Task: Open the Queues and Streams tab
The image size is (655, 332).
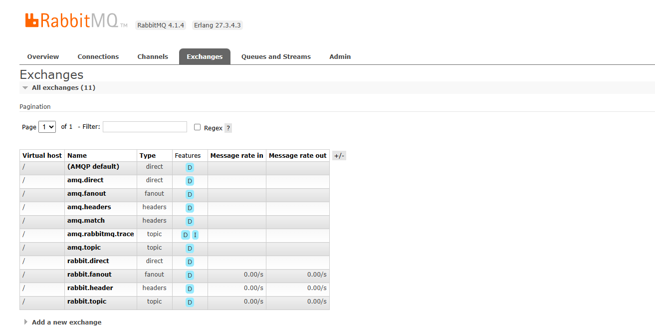Action: coord(276,56)
